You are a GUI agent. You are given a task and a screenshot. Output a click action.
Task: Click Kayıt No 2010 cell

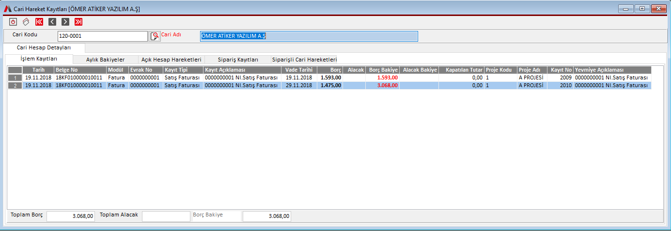[561, 85]
